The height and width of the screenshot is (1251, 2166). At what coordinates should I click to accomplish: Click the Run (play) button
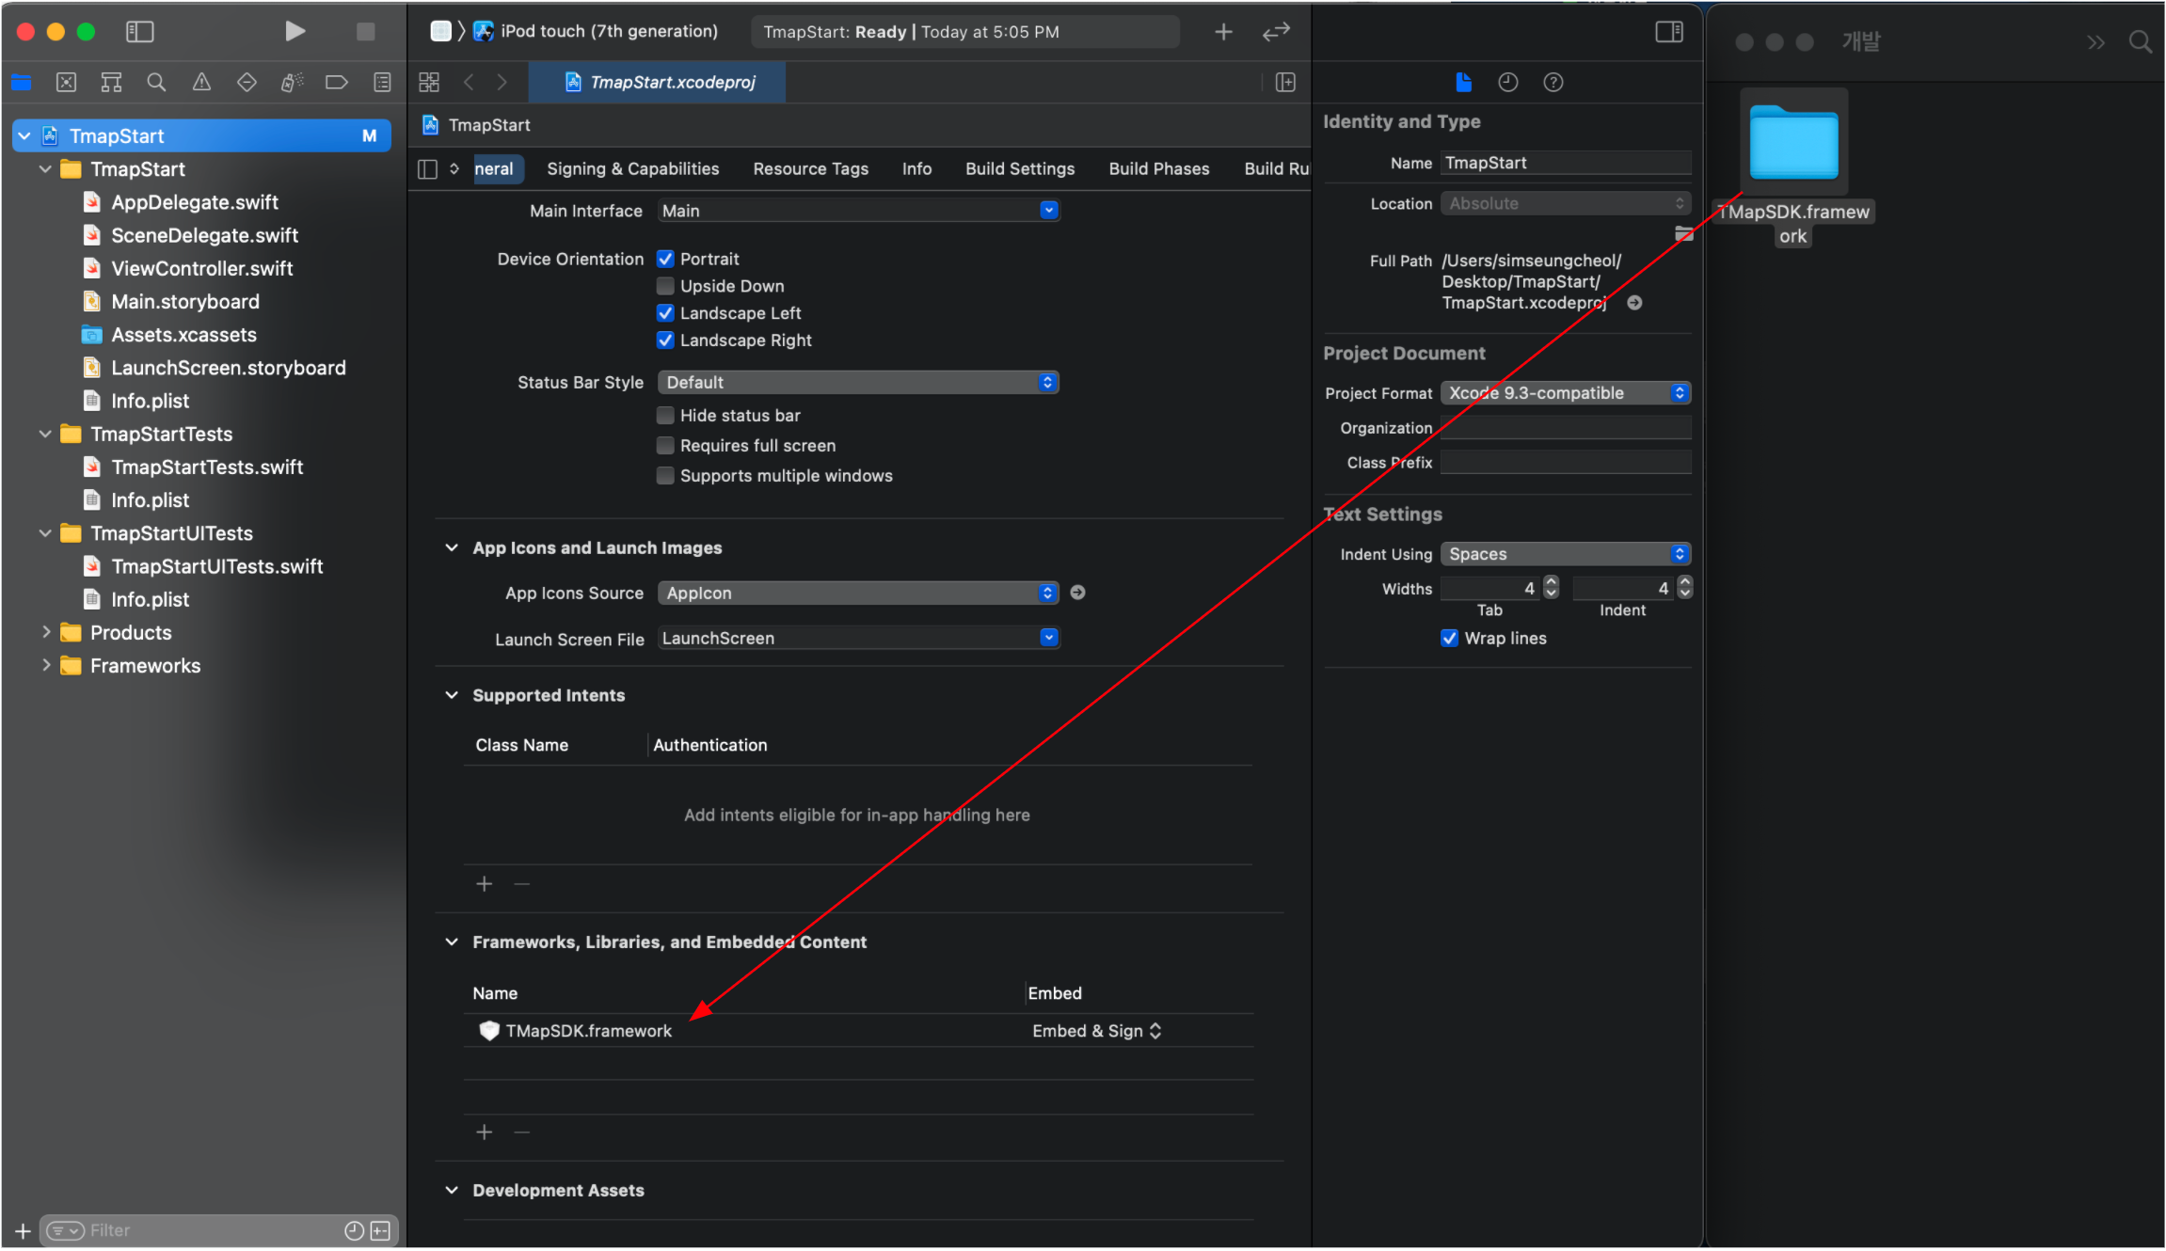coord(295,31)
